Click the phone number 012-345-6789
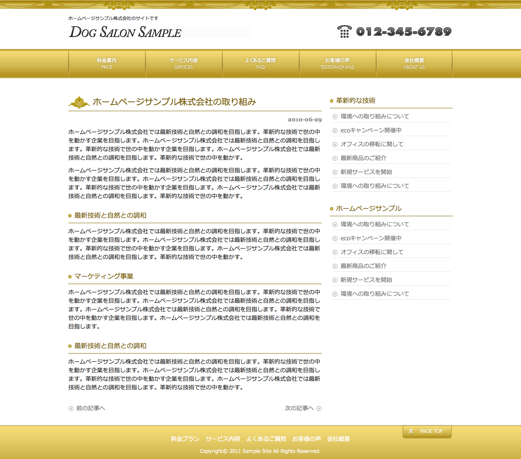Screen dimensions: 521x459 [404, 31]
